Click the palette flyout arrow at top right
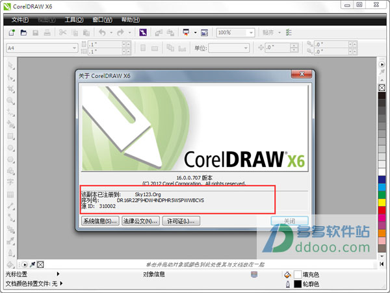 point(382,64)
